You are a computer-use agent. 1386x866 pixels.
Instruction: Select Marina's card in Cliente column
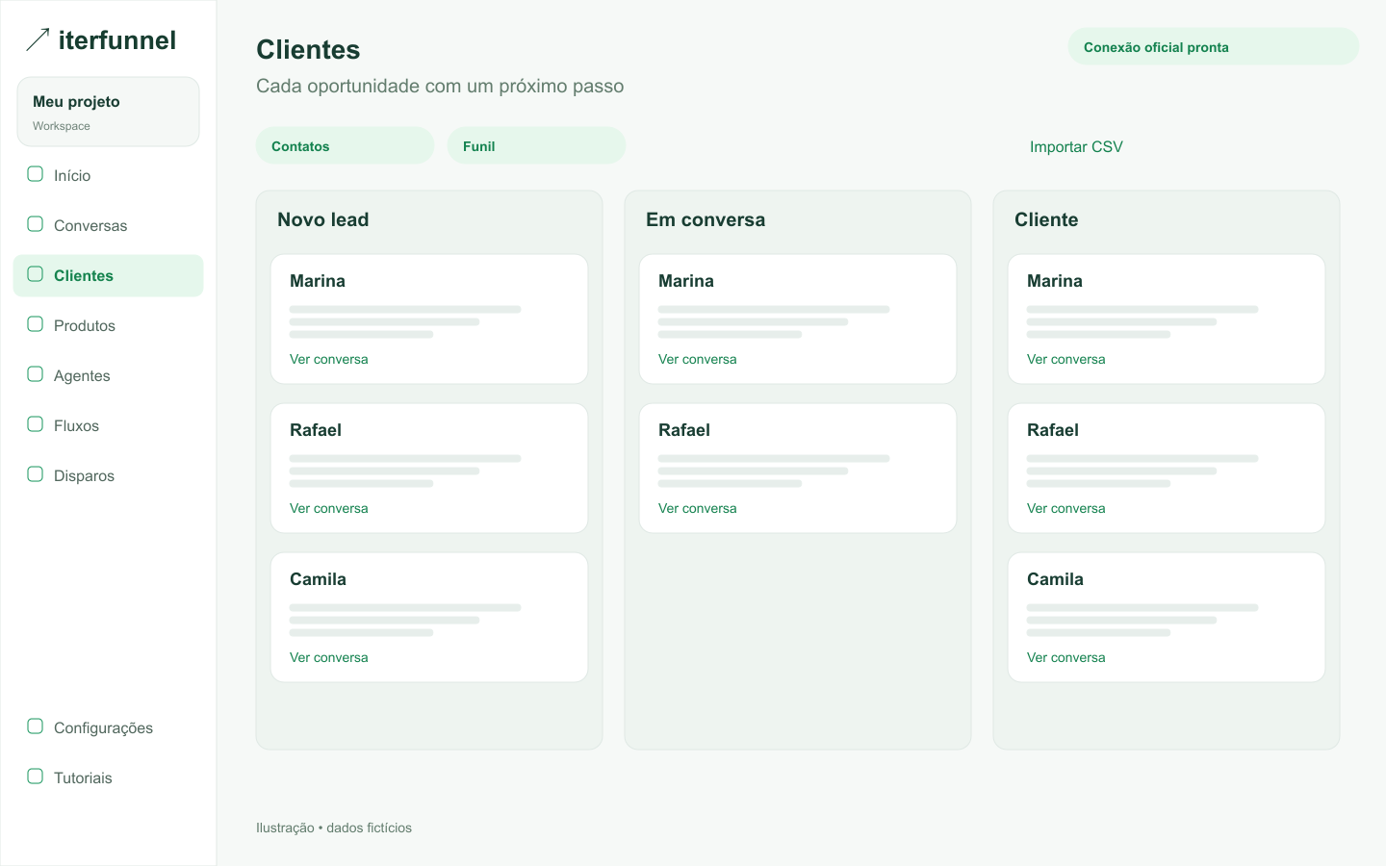(x=1167, y=319)
